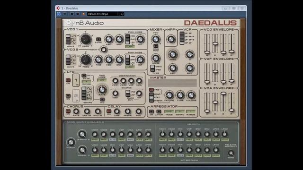Click the VCF FREQ knob
Viewport: 303px width, 170px height.
click(x=172, y=55)
